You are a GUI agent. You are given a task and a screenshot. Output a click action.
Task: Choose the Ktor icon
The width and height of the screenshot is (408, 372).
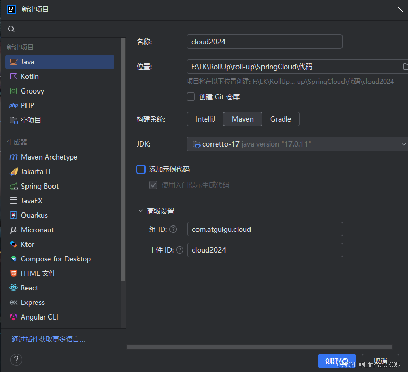click(14, 245)
